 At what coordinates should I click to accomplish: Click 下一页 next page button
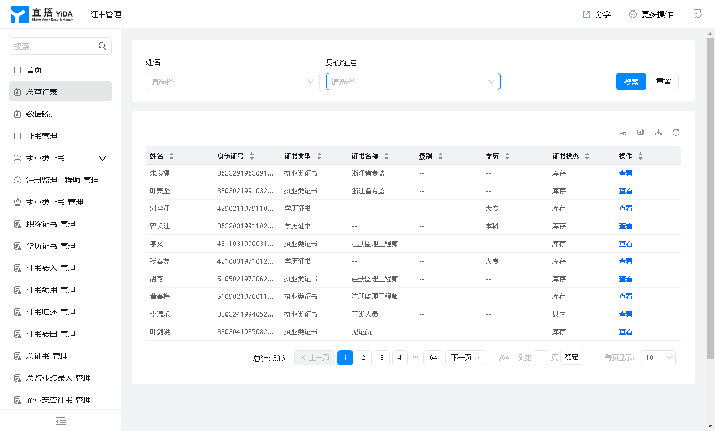pyautogui.click(x=466, y=358)
